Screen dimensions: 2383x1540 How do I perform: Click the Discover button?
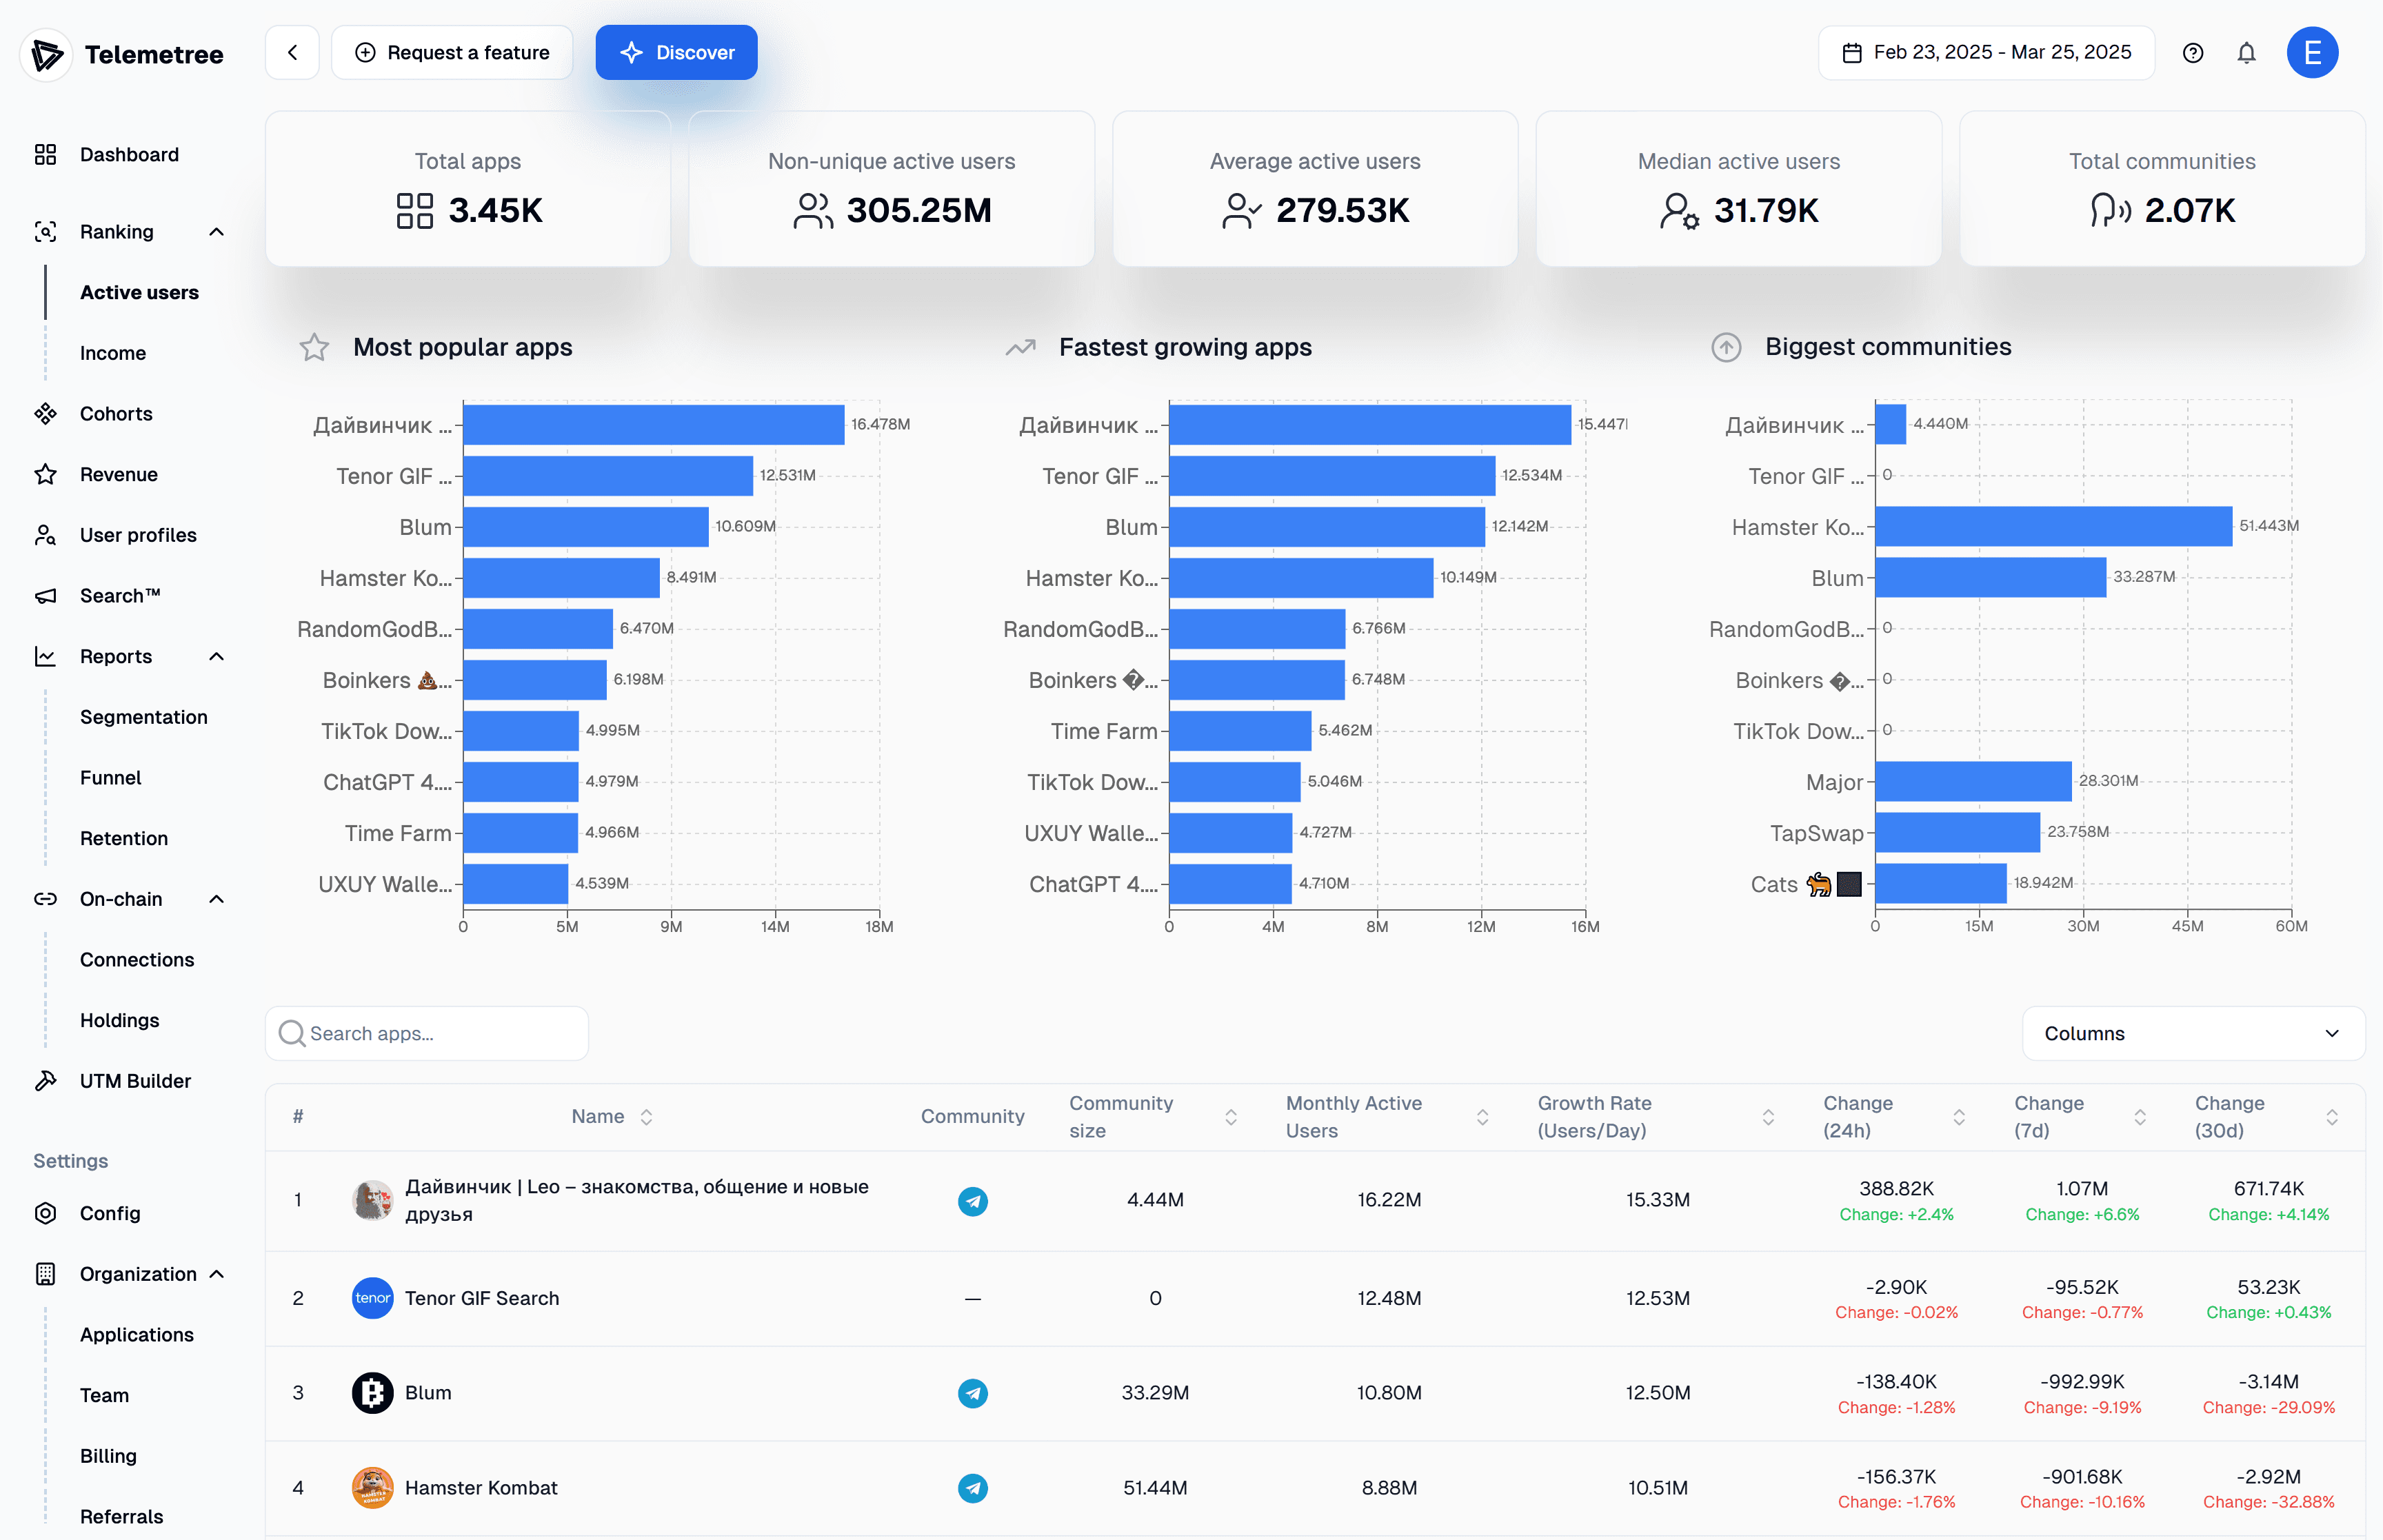676,53
